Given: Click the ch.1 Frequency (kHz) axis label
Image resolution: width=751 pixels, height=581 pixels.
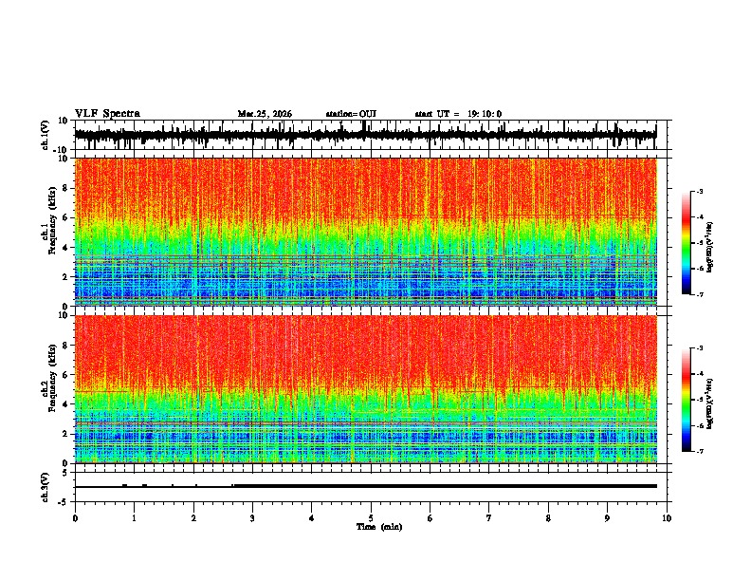Looking at the screenshot, I should click(49, 232).
